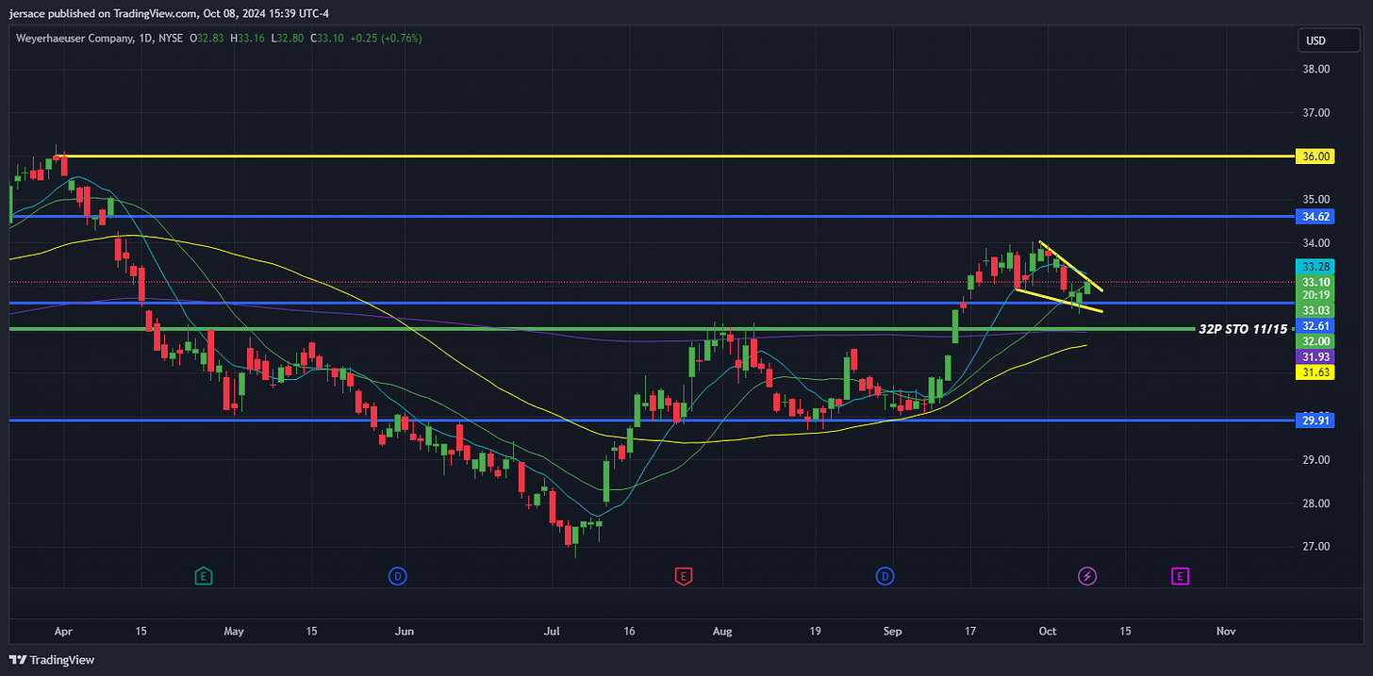Click the 20:19 countdown label
Screen dimensions: 1373x676
click(x=1315, y=295)
